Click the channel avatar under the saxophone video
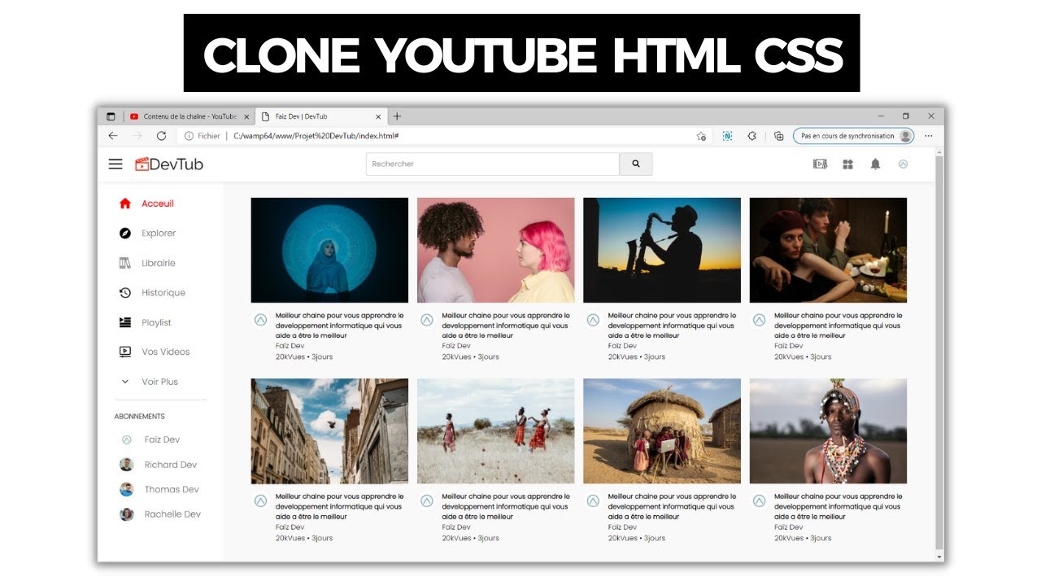Screen dimensions: 1041x586 click(x=593, y=320)
